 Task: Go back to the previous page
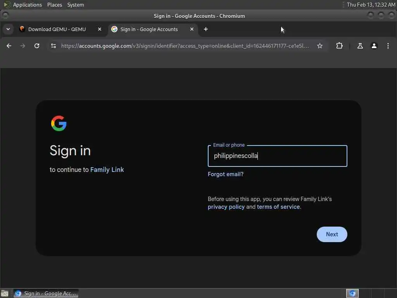[9, 46]
